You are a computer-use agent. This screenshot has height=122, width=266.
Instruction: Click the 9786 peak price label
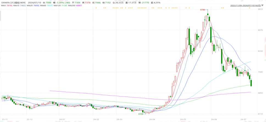coord(203,10)
